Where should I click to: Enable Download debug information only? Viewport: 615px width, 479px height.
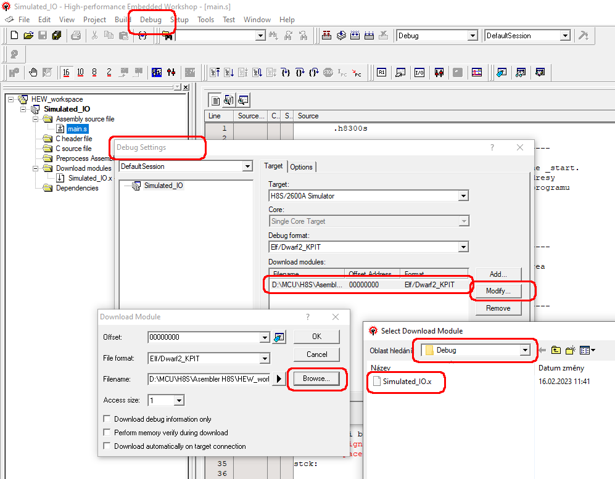(107, 419)
